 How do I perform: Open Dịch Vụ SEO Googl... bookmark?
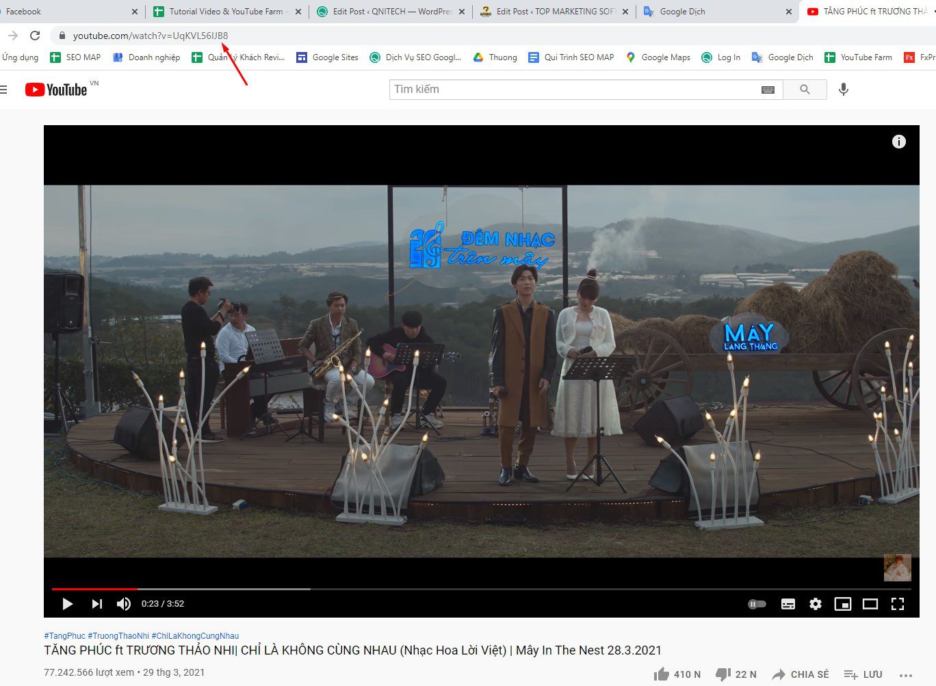click(415, 57)
